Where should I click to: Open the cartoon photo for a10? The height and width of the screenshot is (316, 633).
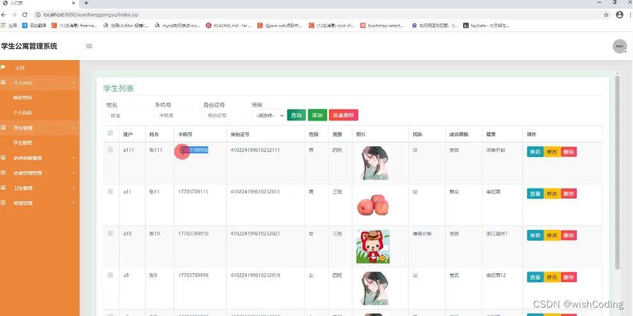[x=373, y=246]
